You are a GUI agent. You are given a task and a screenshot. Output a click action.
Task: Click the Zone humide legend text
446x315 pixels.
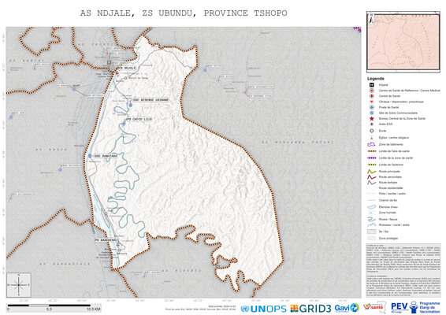[x=387, y=213]
